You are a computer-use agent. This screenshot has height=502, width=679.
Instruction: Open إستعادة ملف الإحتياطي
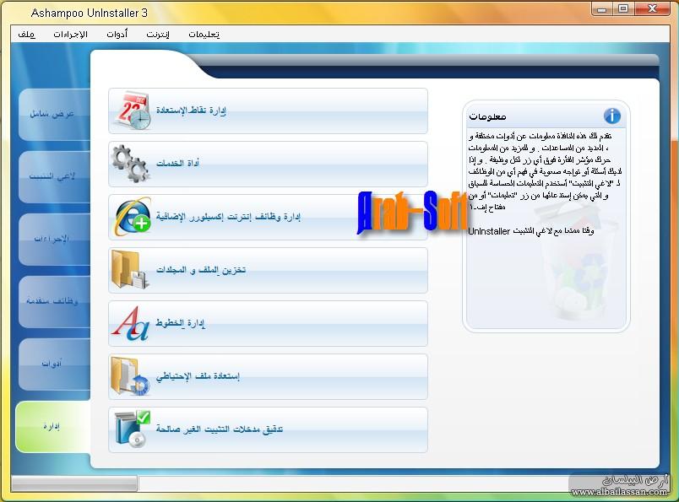(268, 376)
